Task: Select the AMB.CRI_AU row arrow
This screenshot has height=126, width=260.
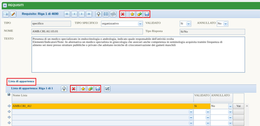Action: tap(9, 106)
